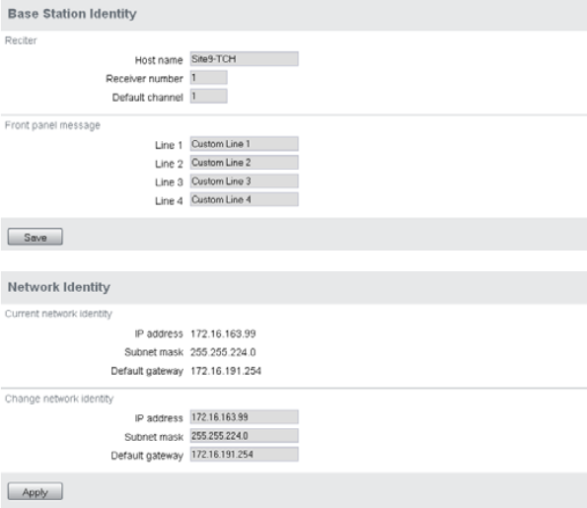Click into Custom Line 4 field

click(x=244, y=199)
